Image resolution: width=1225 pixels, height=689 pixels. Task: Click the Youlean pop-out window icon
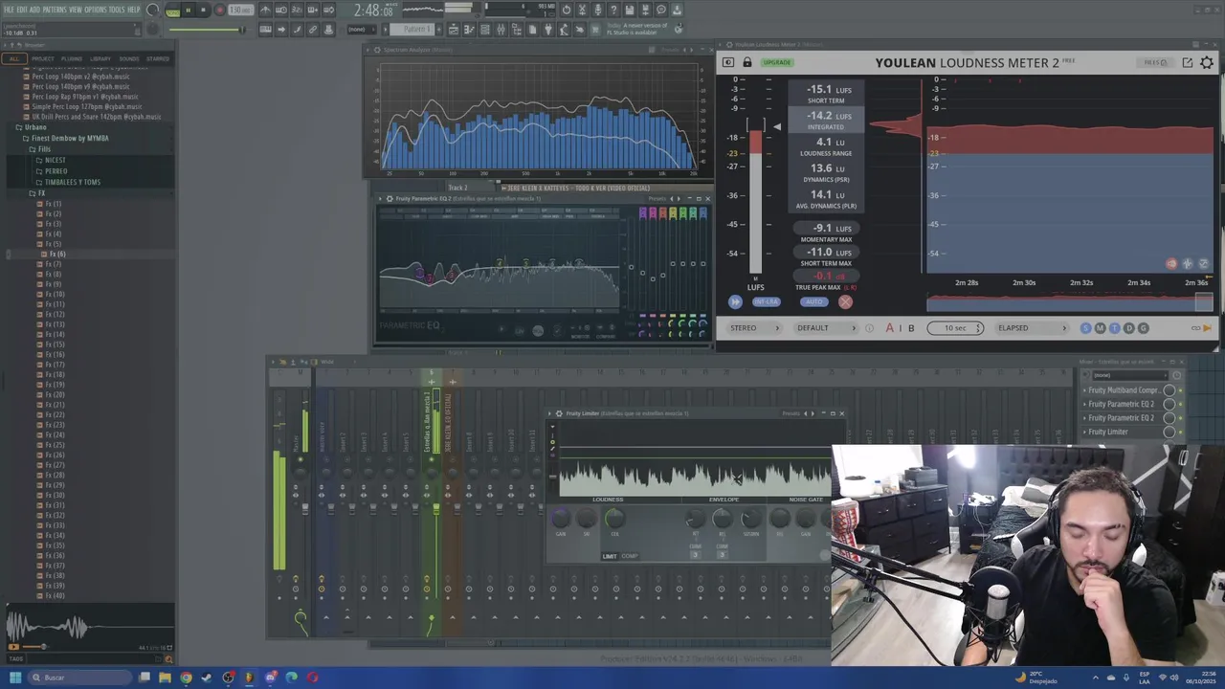coord(1188,62)
